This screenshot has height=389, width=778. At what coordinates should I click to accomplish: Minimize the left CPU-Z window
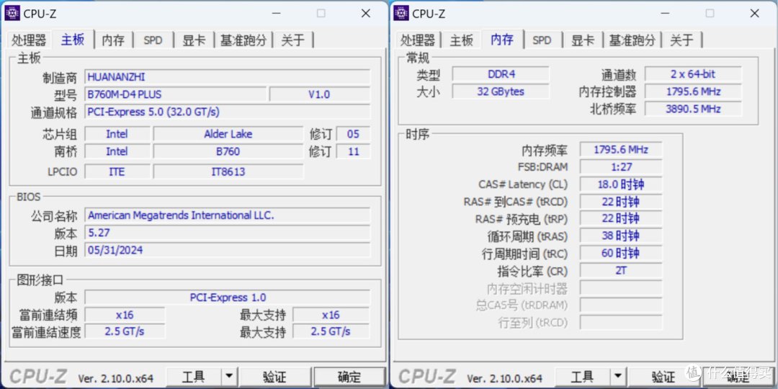coord(277,14)
